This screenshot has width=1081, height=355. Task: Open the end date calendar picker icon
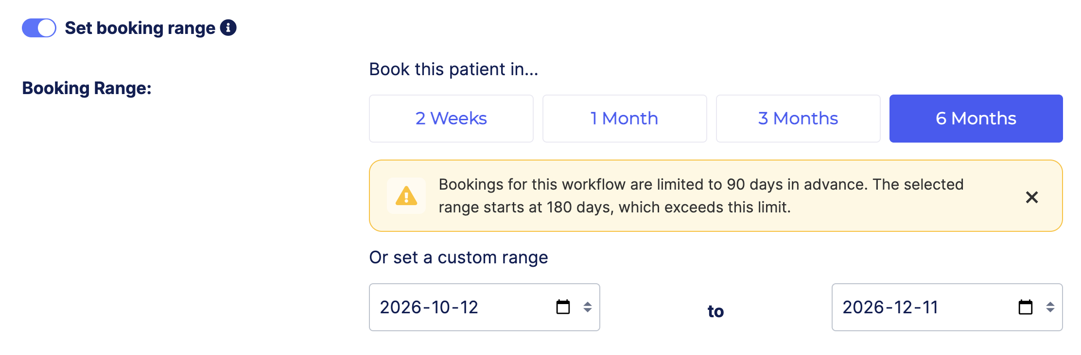tap(1025, 307)
